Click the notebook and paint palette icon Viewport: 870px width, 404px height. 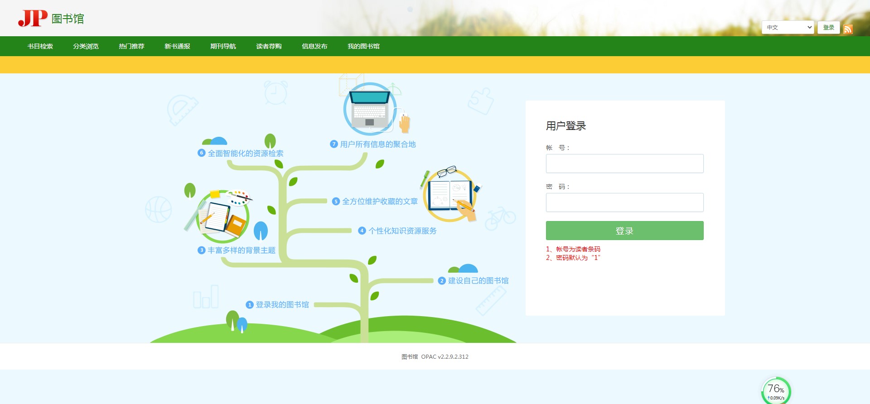click(x=222, y=216)
